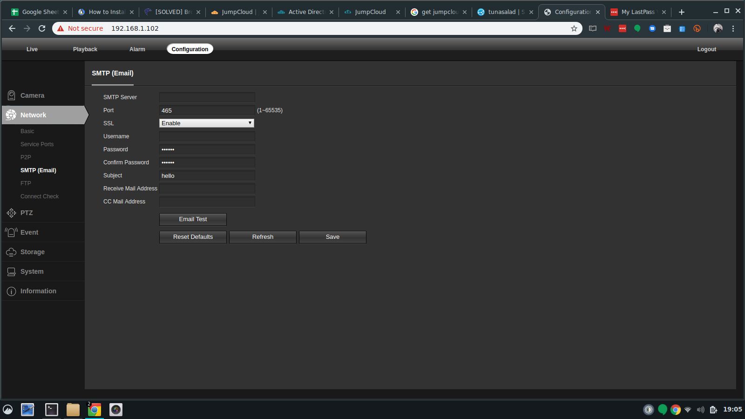Click the Email Test button
The image size is (745, 419).
click(193, 219)
